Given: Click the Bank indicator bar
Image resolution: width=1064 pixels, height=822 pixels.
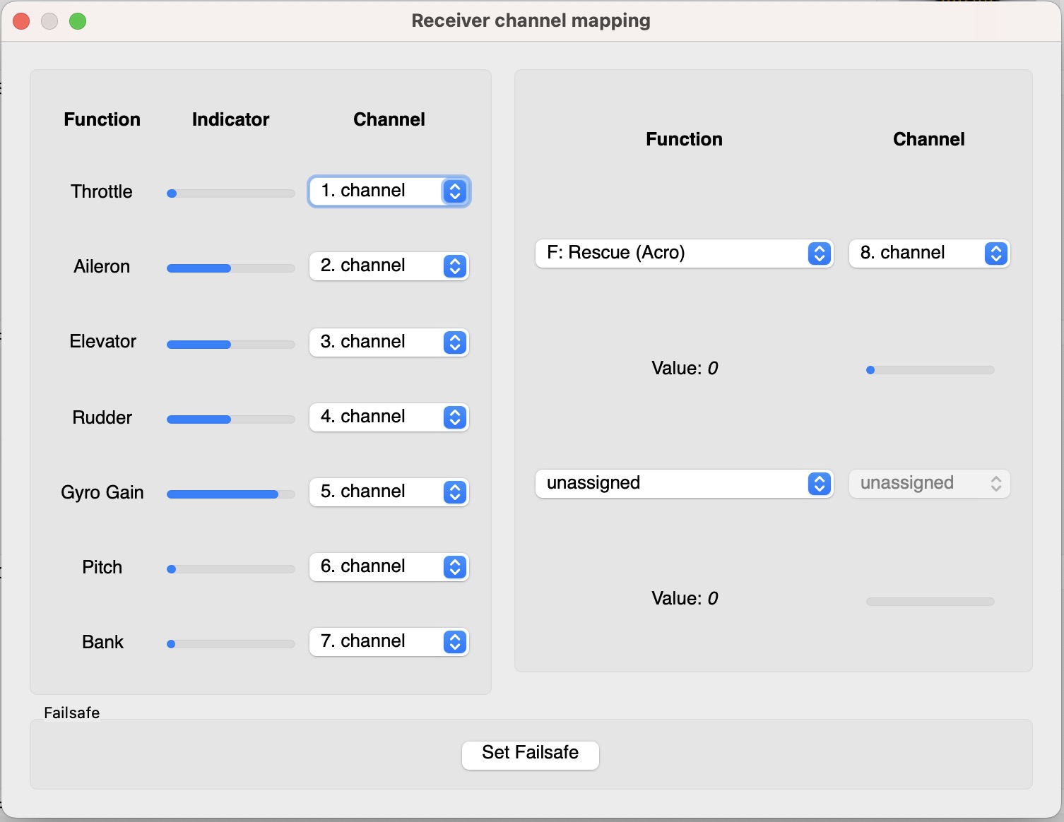Looking at the screenshot, I should coord(231,644).
